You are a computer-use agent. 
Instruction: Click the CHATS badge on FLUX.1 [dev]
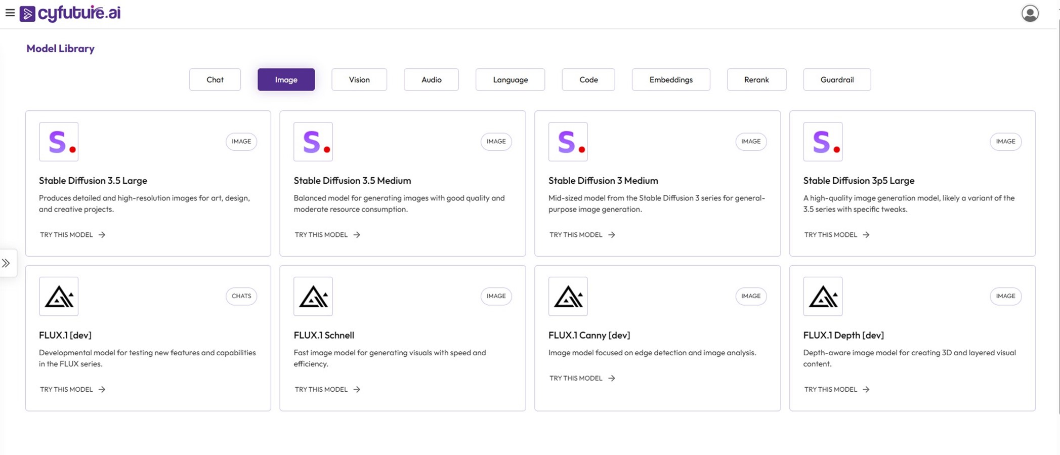241,296
